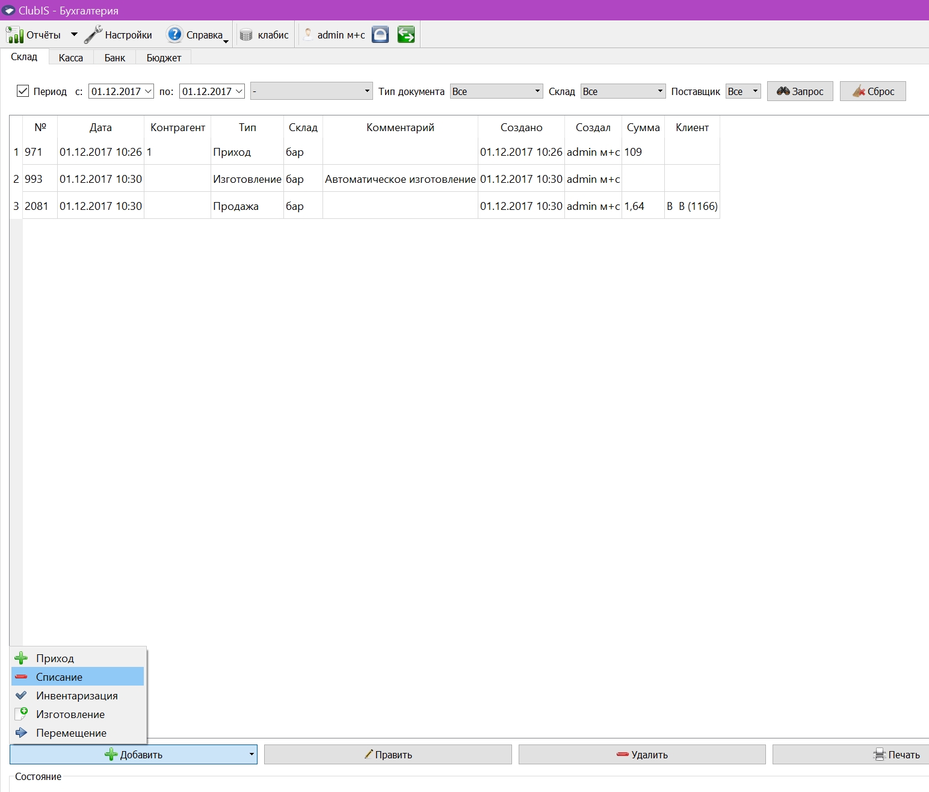Screen dimensions: 929x792
Task: Click the Править edit button
Action: point(388,755)
